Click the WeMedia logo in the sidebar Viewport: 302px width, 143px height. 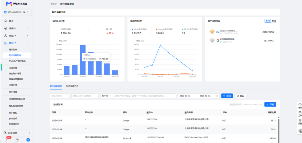[17, 4]
